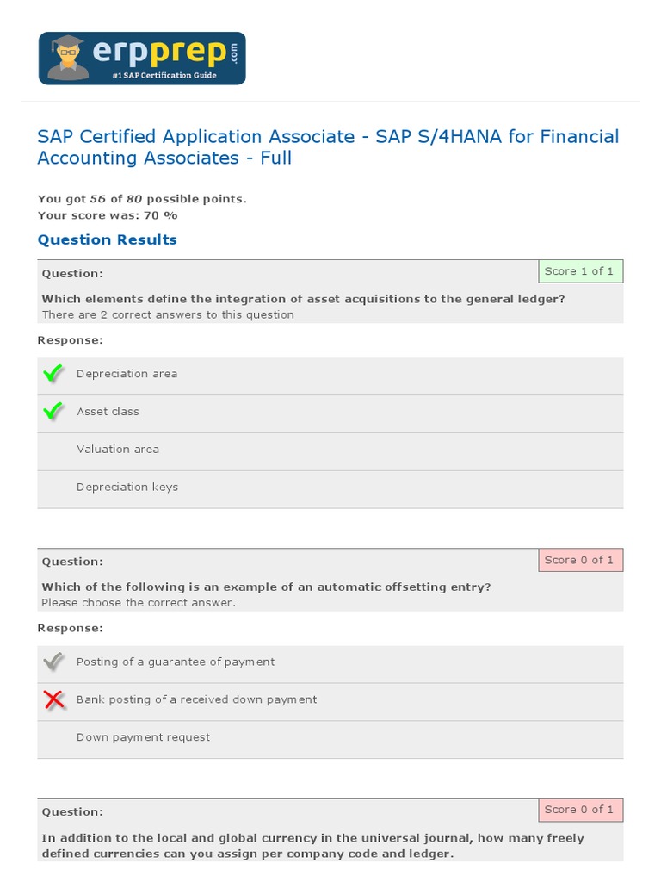
Task: Click the freely defined currencies question text
Action: [312, 845]
